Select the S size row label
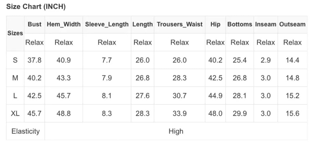 tap(15, 60)
